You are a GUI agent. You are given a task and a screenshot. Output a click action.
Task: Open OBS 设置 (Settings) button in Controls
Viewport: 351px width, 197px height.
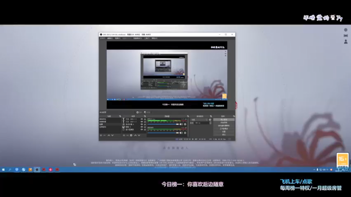pos(224,132)
